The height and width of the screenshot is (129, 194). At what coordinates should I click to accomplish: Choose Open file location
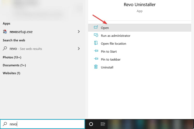pyautogui.click(x=140, y=44)
